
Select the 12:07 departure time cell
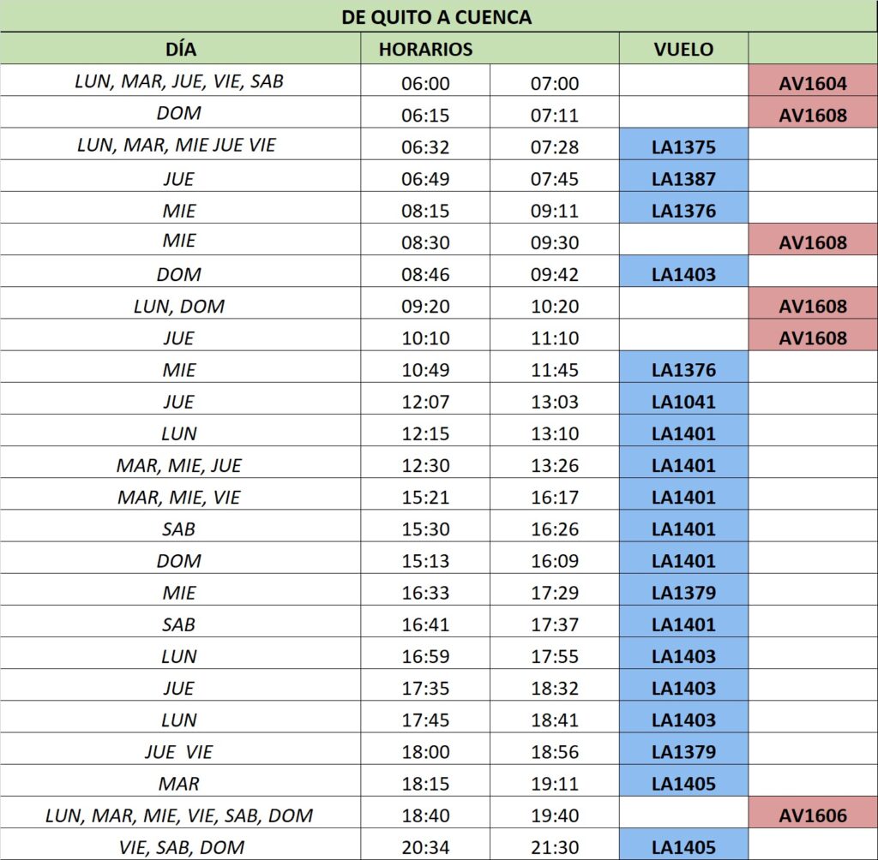(425, 402)
